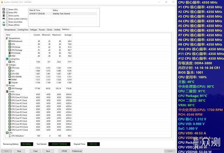Switch to the Temperatures tab
This screenshot has width=224, height=153.
10,30
